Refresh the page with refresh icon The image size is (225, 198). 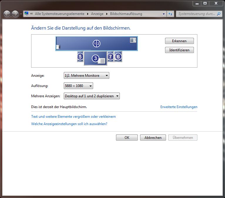click(170, 14)
